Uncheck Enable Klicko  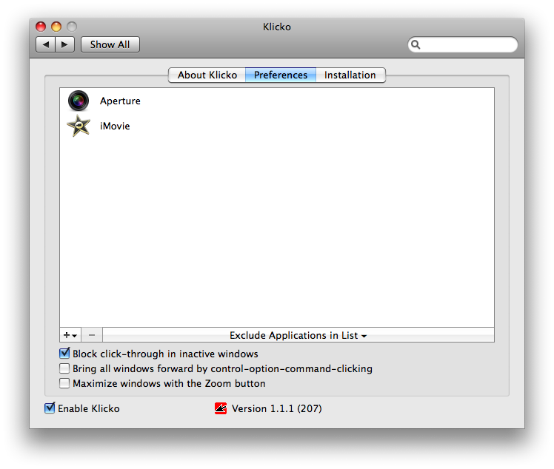(x=50, y=408)
